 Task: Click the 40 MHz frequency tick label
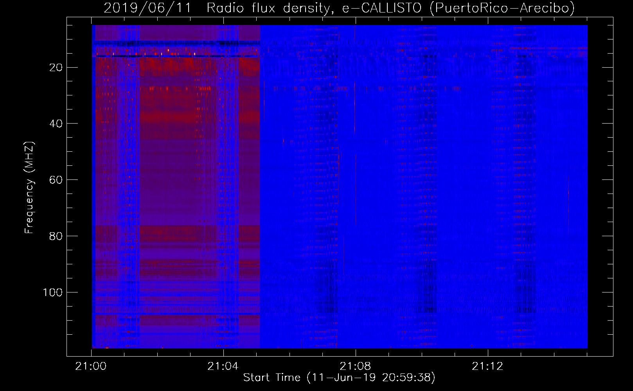pos(56,124)
